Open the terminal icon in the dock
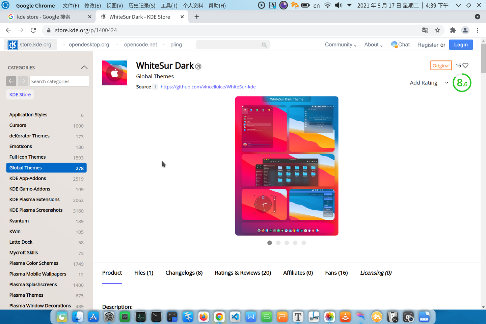This screenshot has height=324, width=486. coord(156,317)
